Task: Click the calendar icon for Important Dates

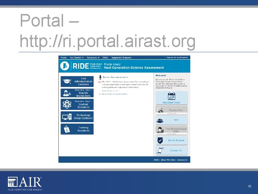Action: click(171, 96)
